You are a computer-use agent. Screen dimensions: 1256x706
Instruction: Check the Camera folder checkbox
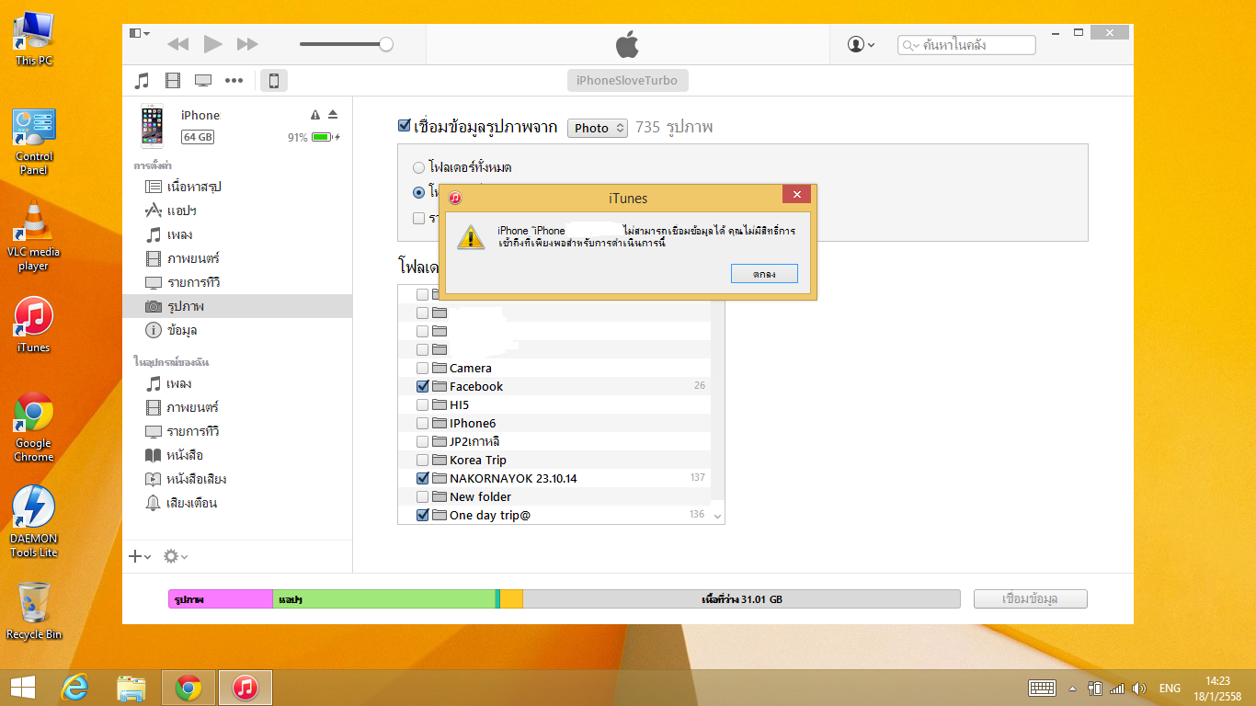click(423, 368)
